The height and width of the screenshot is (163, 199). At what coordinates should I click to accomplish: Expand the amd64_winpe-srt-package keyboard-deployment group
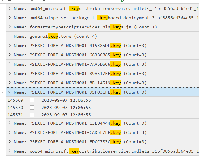click(x=10, y=18)
